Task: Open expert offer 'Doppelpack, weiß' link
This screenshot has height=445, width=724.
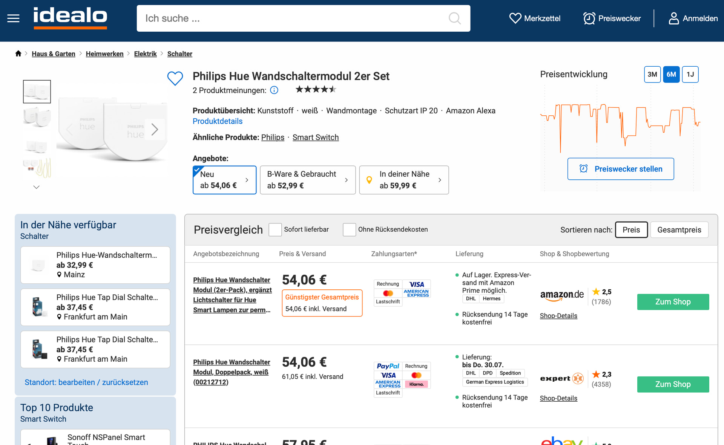Action: (232, 372)
